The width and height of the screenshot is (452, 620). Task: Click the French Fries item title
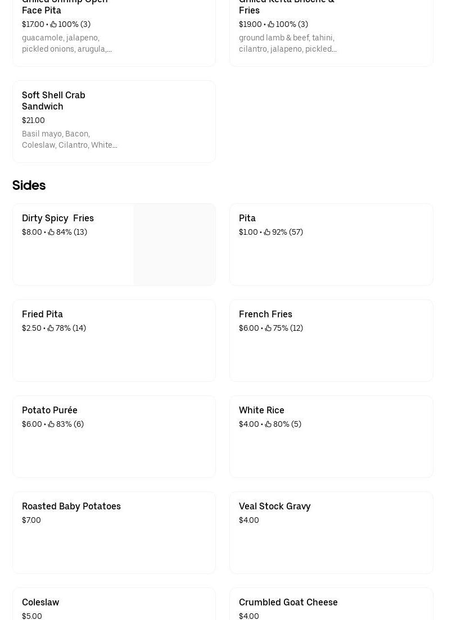point(265,314)
